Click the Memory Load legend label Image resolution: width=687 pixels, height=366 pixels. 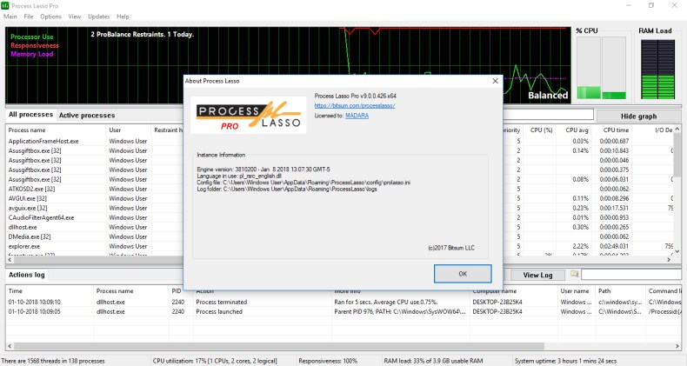32,54
